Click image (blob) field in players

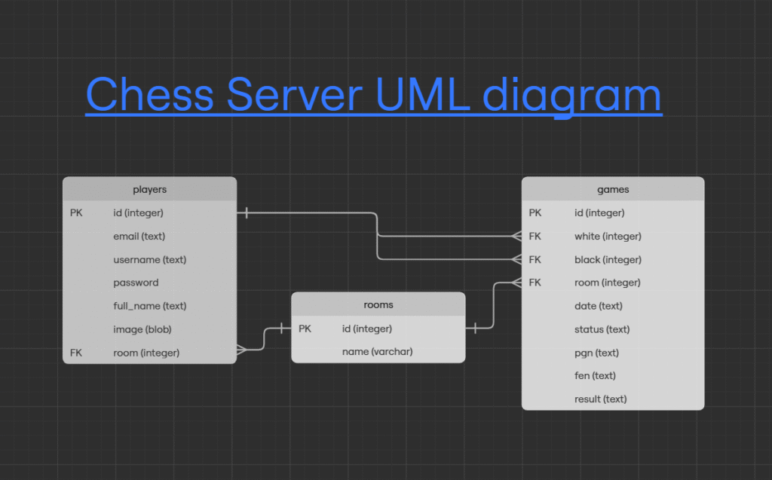(142, 329)
